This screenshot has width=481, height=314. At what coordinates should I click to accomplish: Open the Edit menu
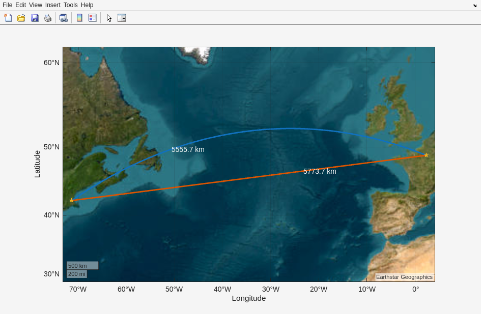point(20,5)
